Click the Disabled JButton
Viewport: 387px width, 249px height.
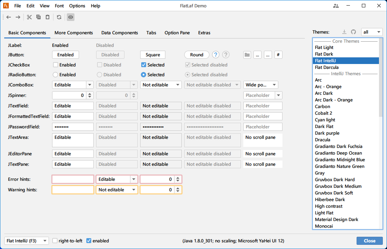pyautogui.click(x=110, y=55)
